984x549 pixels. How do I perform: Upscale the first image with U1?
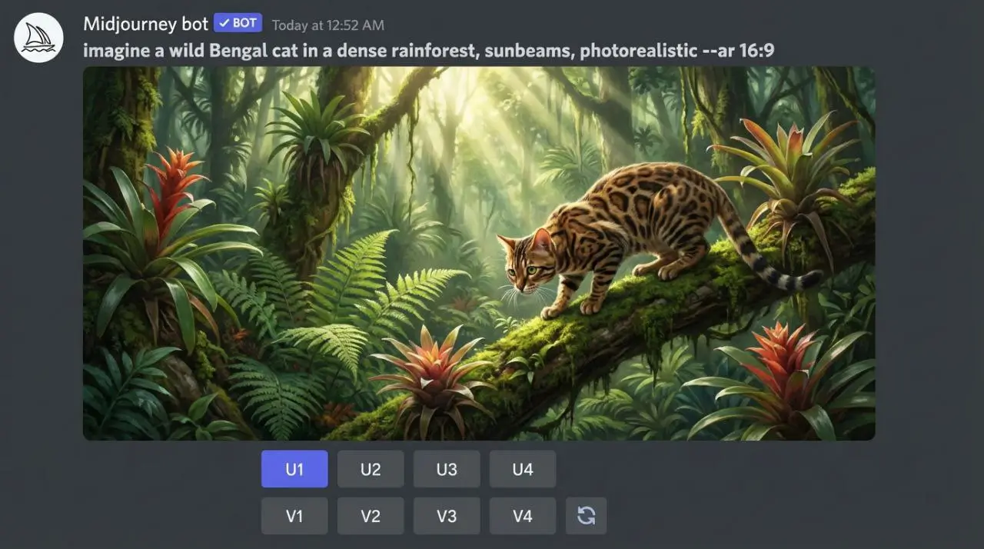[294, 469]
